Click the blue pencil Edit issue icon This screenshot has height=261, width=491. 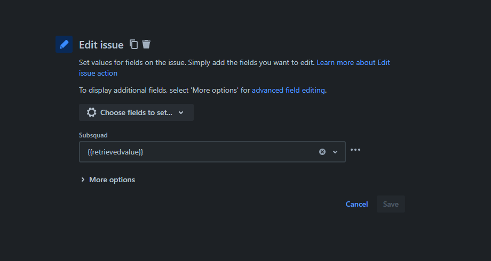pos(64,44)
